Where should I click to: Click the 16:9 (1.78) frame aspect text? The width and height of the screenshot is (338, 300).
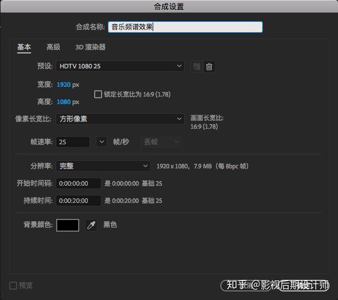204,126
